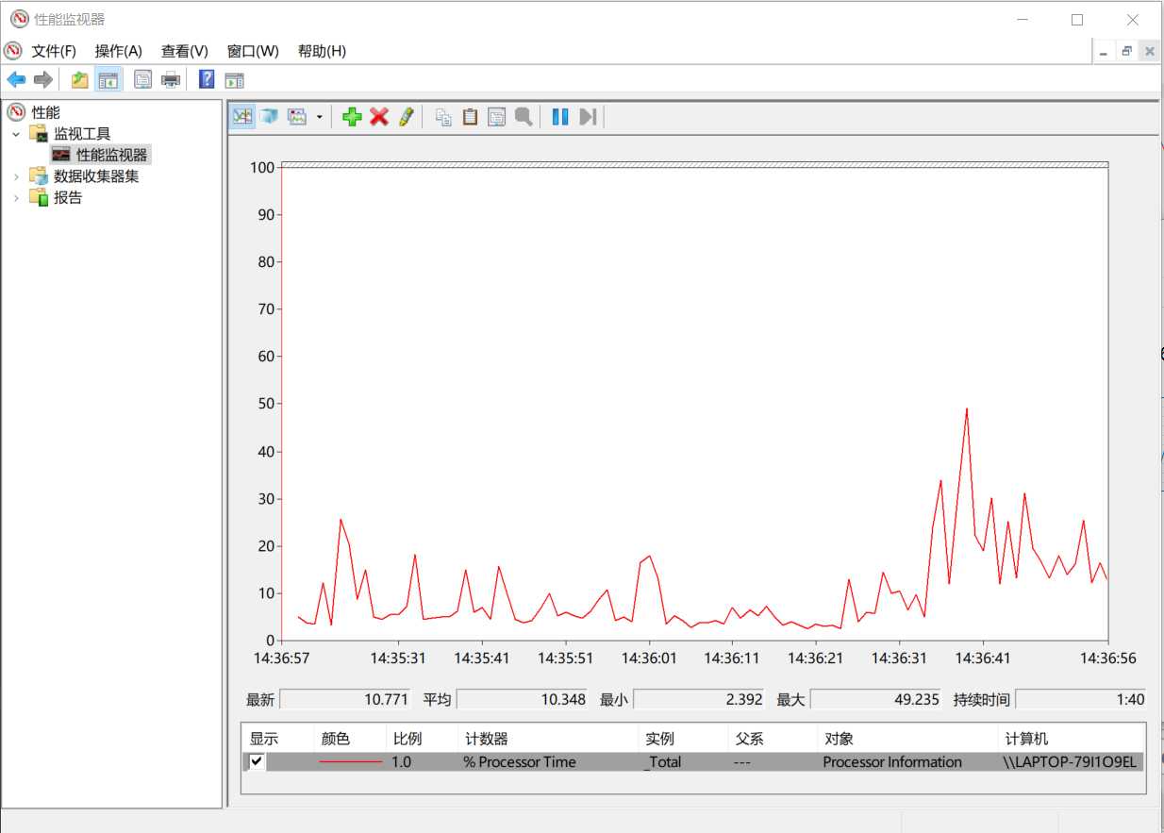
Task: Open Help with the blue question mark icon
Action: (207, 80)
